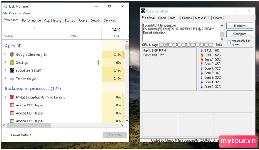Screen dimensions: 259x150
Task: Click the Synaptics Pointing Enhancements icon
Action: pos(12,98)
